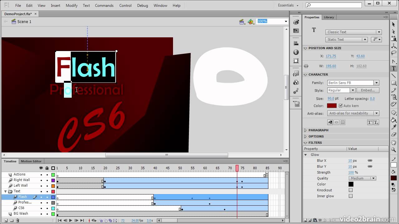Select the Line tool
399x224 pixels.
pyautogui.click(x=394, y=76)
